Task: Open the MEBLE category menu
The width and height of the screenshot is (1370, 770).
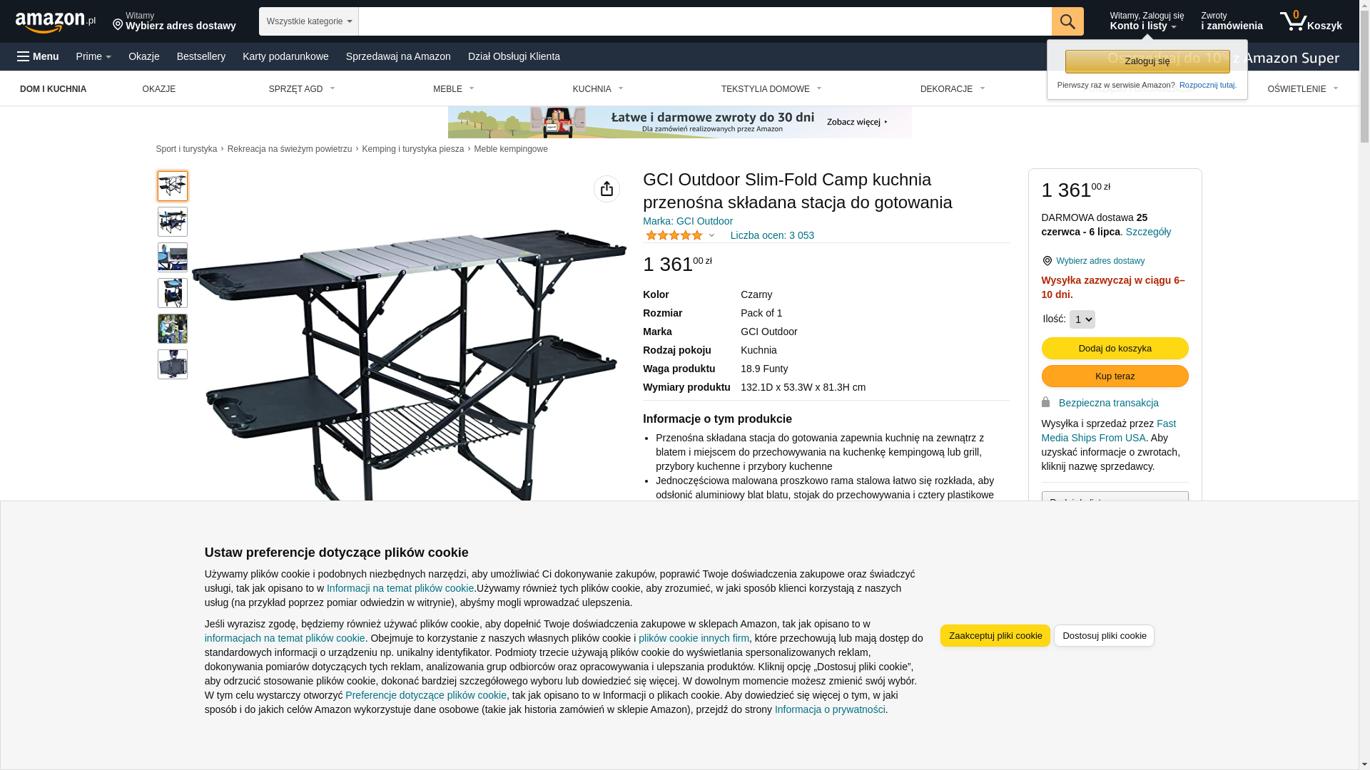Action: (454, 89)
